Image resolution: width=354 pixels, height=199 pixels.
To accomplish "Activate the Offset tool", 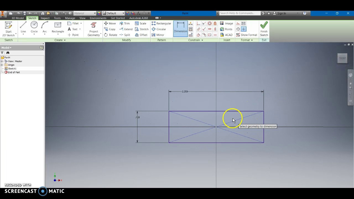I will tap(141, 35).
